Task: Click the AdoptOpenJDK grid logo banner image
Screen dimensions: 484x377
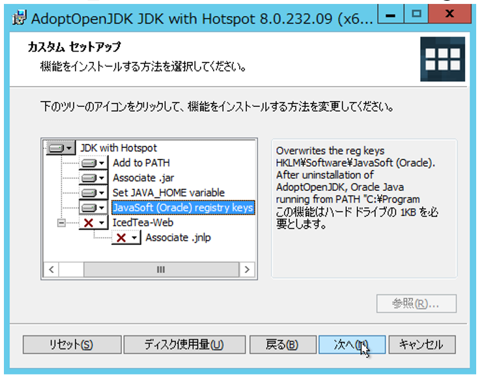Action: [442, 59]
